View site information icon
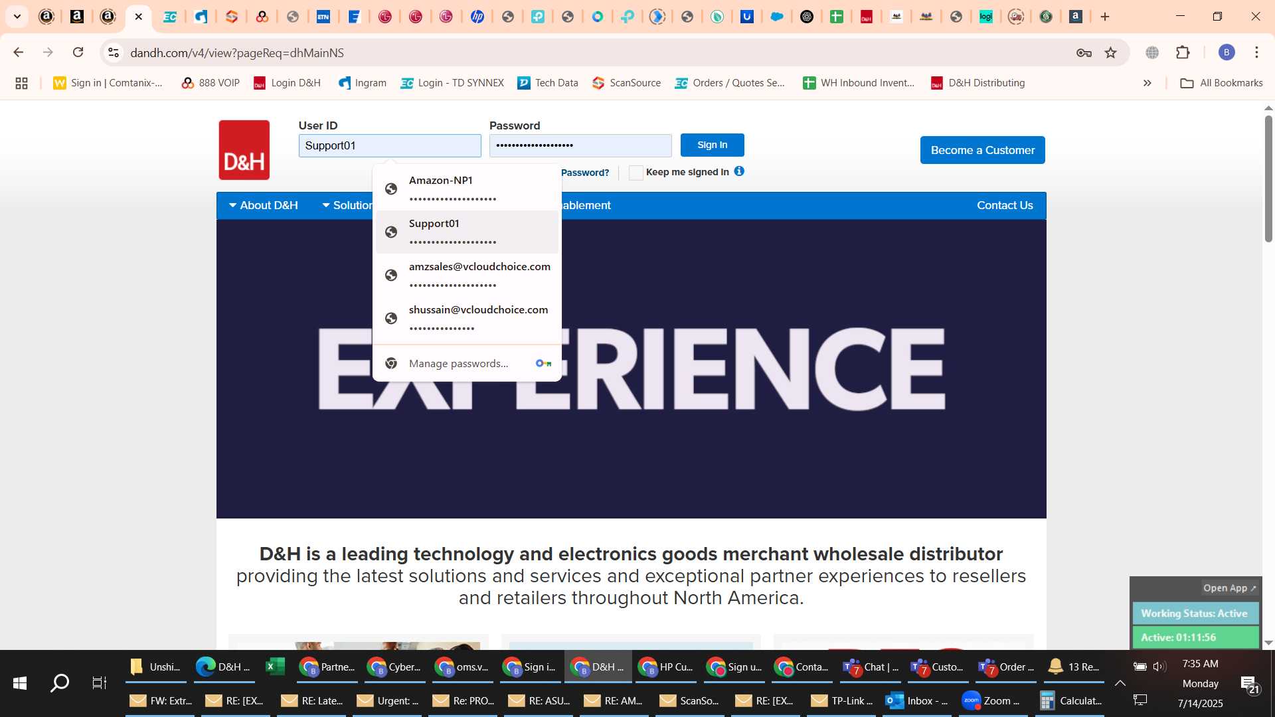This screenshot has width=1275, height=717. click(114, 52)
